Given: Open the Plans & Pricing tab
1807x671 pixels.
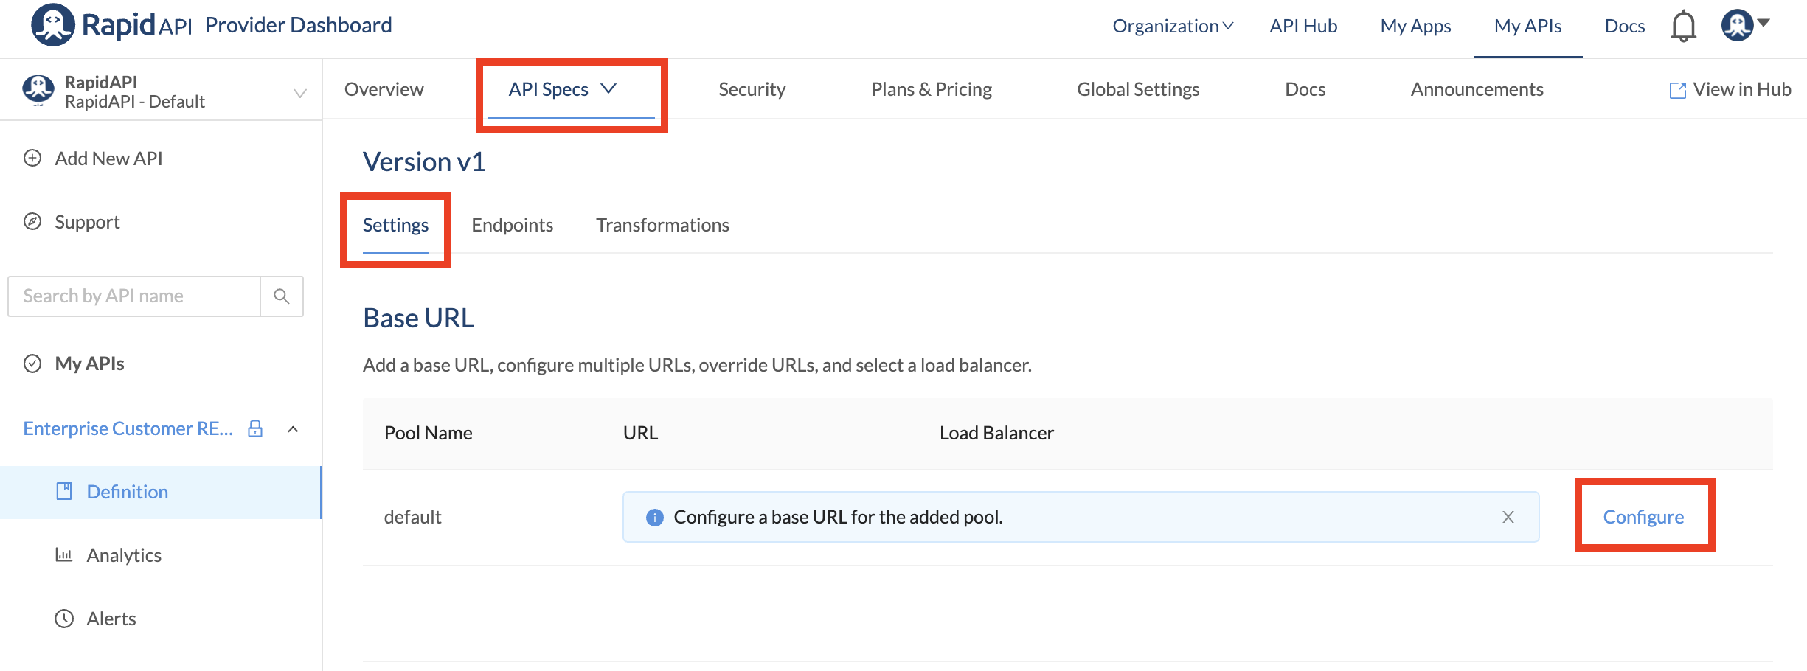Looking at the screenshot, I should coord(931,89).
